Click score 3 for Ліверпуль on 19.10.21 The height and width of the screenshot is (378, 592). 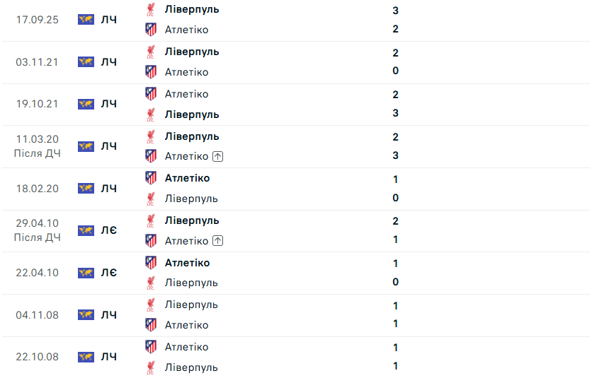point(395,113)
